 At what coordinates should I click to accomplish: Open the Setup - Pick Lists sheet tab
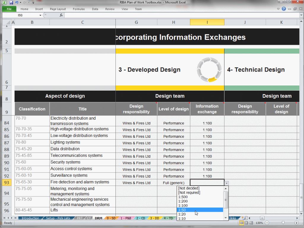coord(58,218)
